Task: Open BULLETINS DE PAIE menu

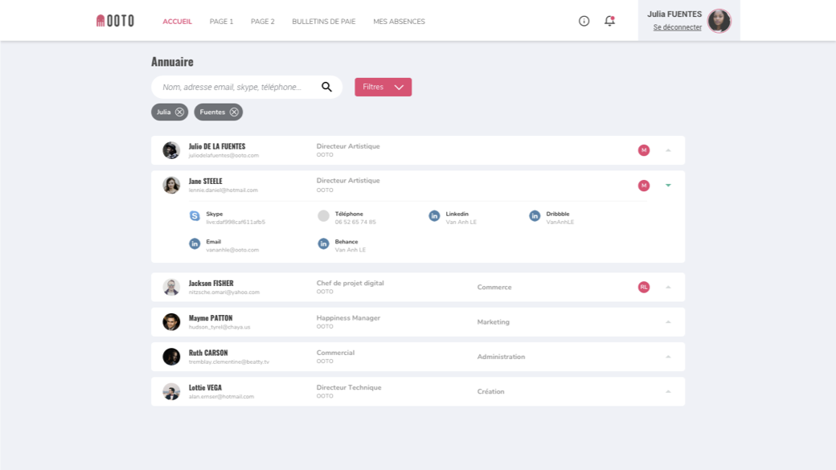Action: 324,22
